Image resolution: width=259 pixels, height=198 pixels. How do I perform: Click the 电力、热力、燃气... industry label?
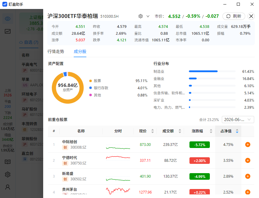(x=169, y=108)
